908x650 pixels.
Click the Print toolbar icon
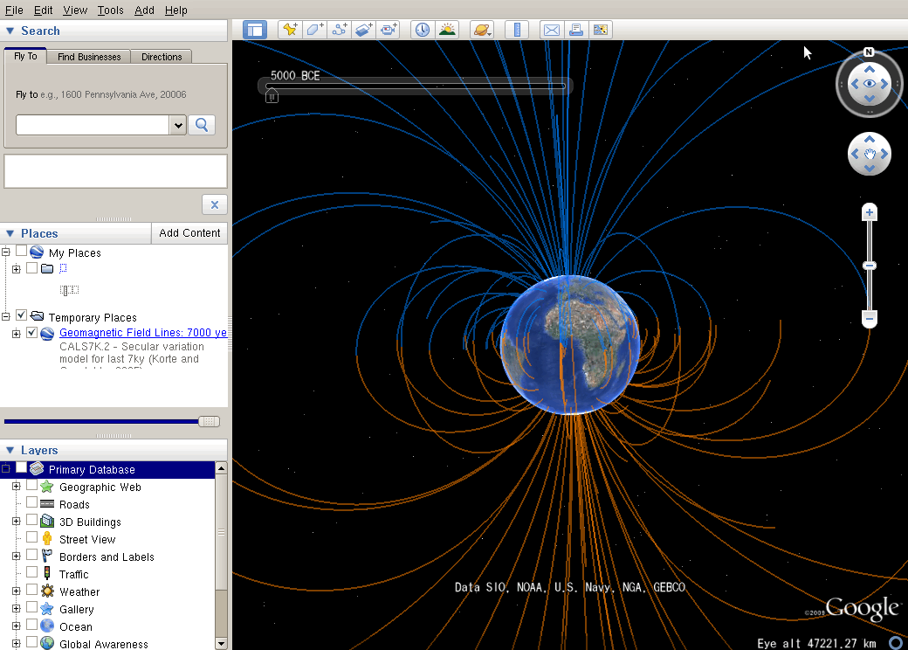coord(576,30)
